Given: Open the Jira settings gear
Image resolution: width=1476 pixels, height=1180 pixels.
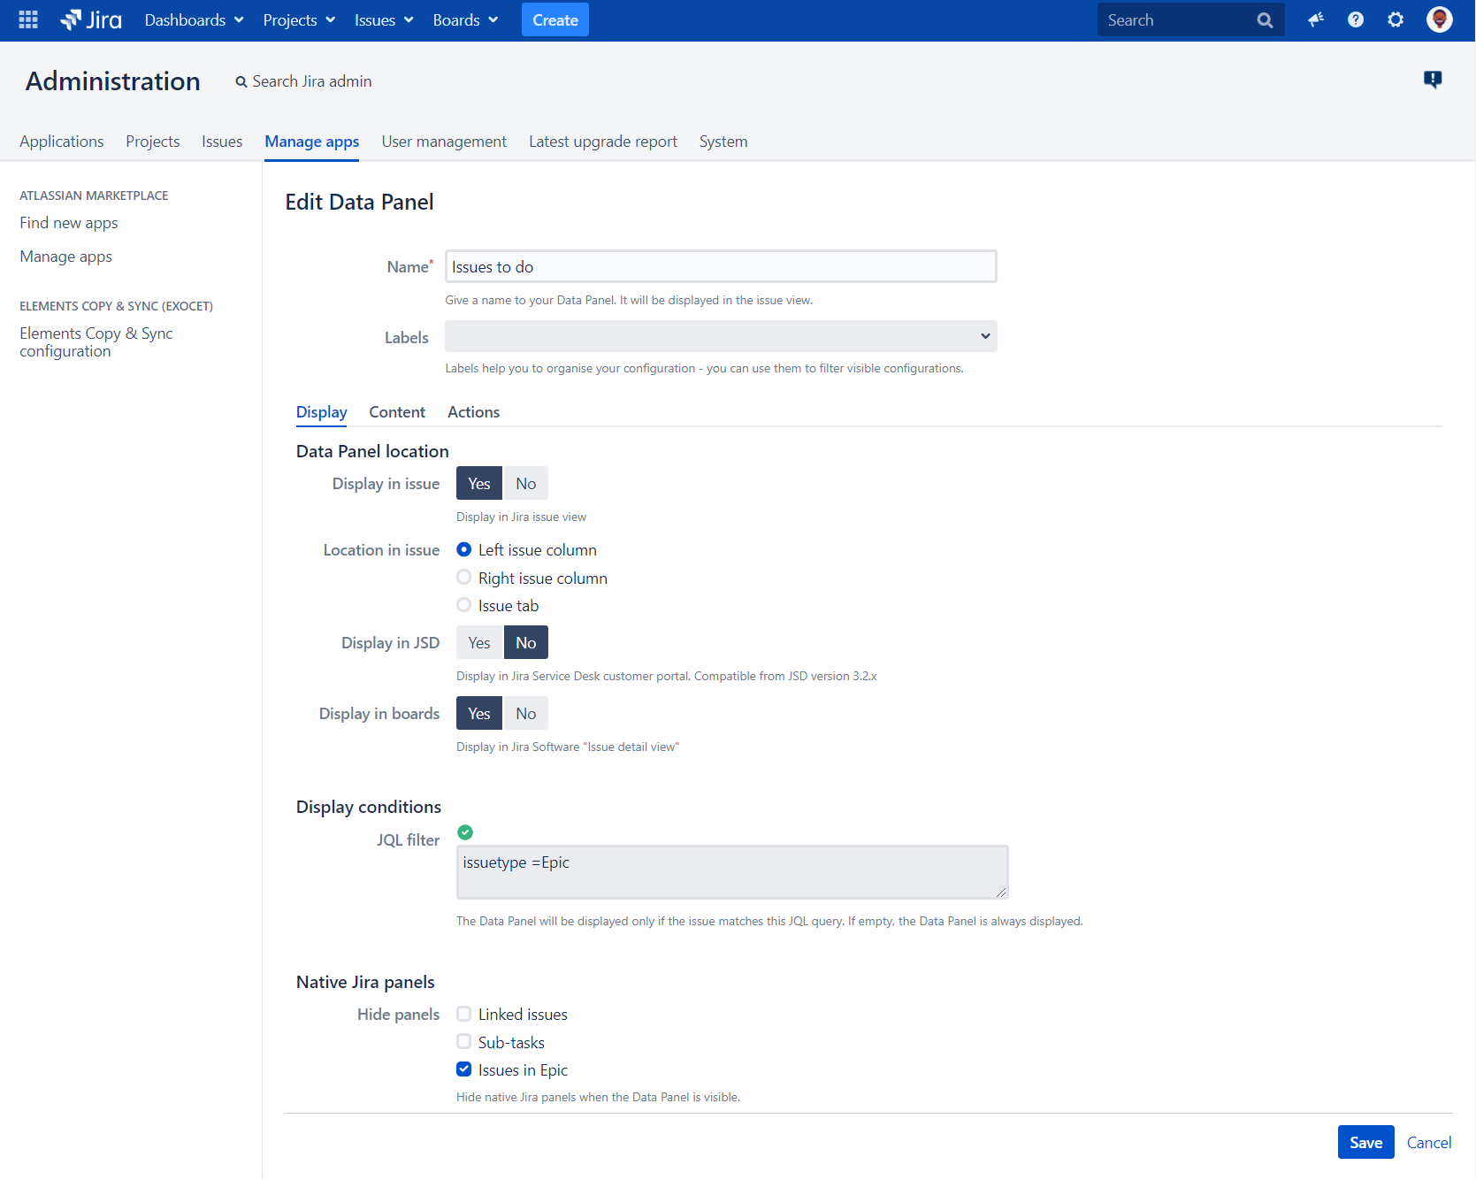Looking at the screenshot, I should point(1395,19).
